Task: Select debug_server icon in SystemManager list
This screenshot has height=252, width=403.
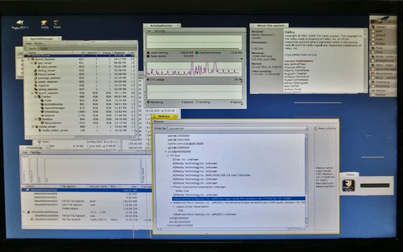Action: point(36,70)
